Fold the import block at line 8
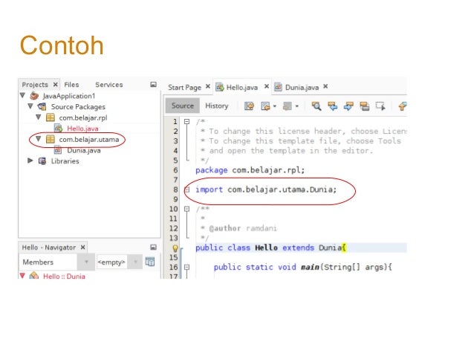 [x=186, y=190]
